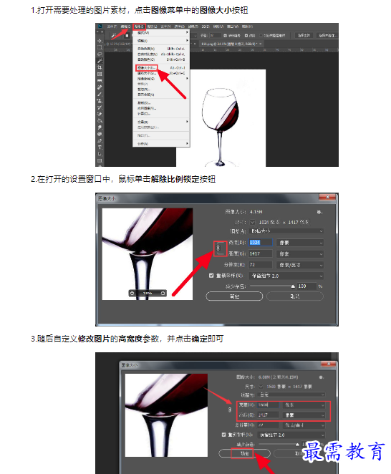Screen dimensions: 391x474
Task: Click reduce noise slider in step 3 dialog
Action: coord(278,445)
